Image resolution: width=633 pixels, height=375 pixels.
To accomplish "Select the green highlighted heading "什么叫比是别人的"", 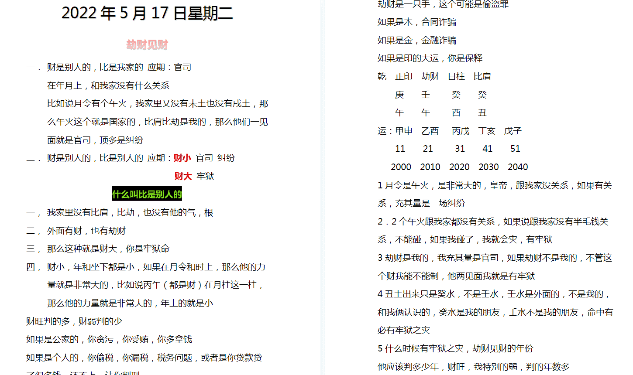I will point(147,194).
